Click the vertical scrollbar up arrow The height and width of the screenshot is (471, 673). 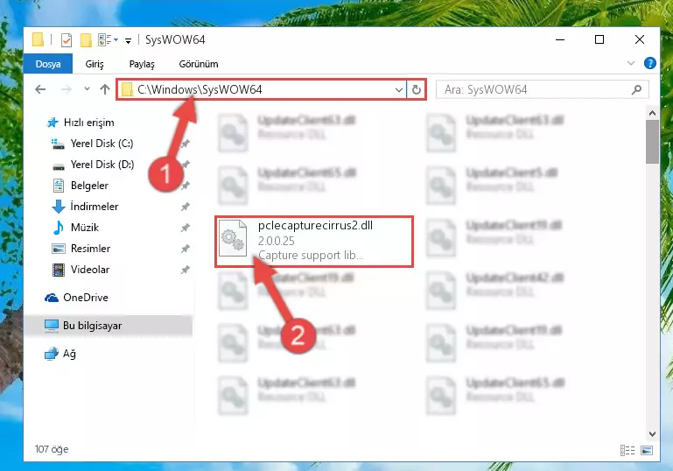click(x=652, y=113)
